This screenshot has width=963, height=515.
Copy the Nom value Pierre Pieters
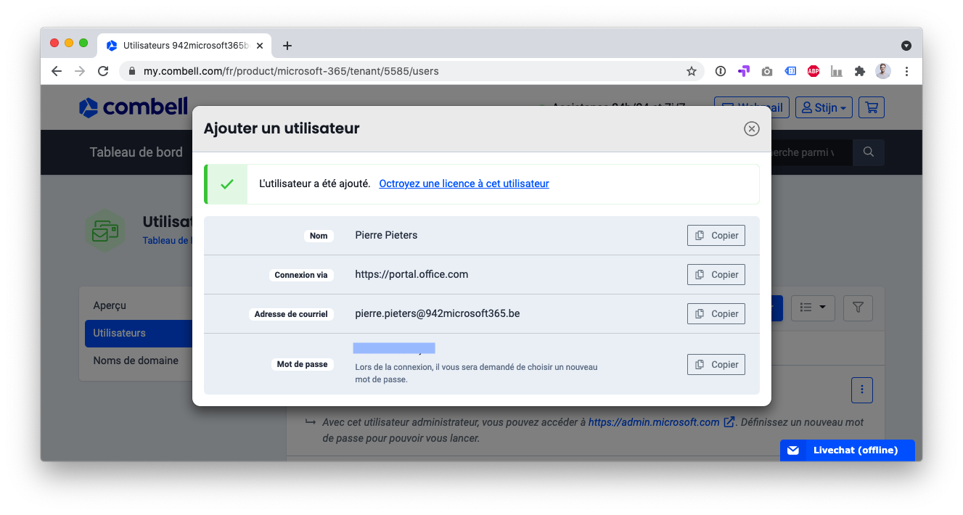coord(716,236)
